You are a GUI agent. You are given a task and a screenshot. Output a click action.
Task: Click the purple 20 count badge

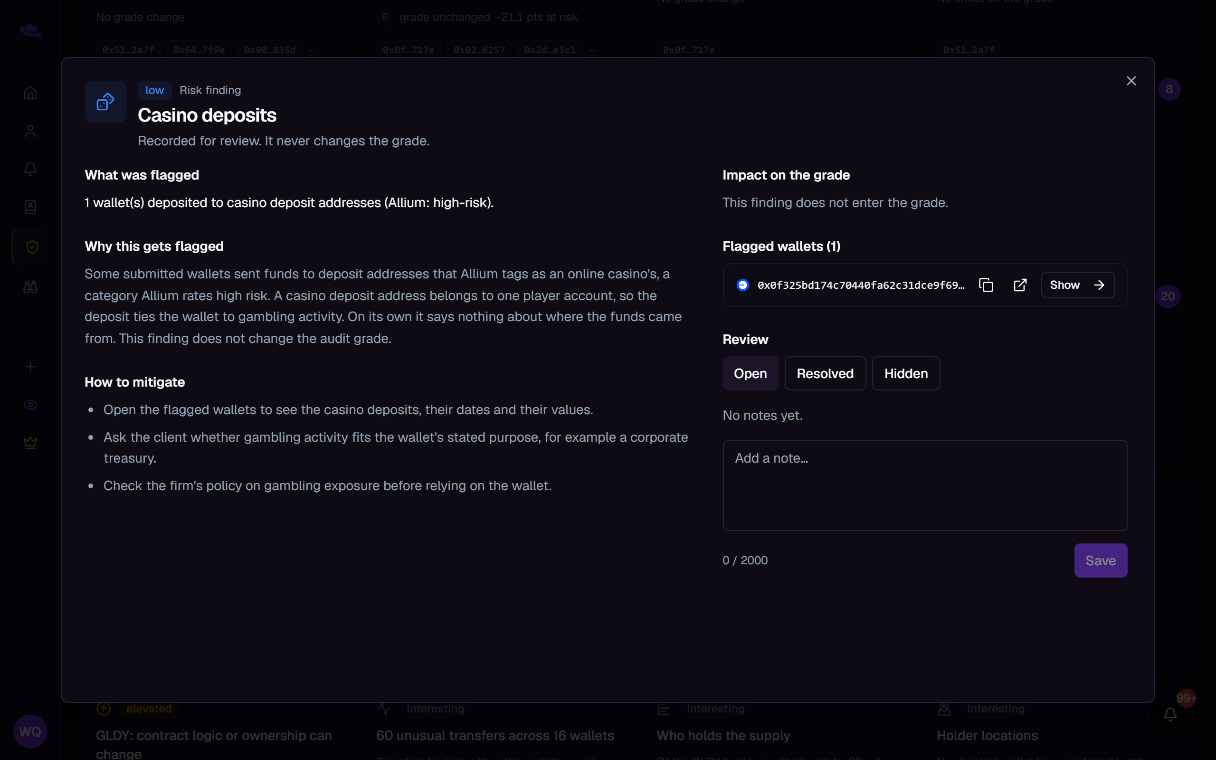pyautogui.click(x=1168, y=296)
